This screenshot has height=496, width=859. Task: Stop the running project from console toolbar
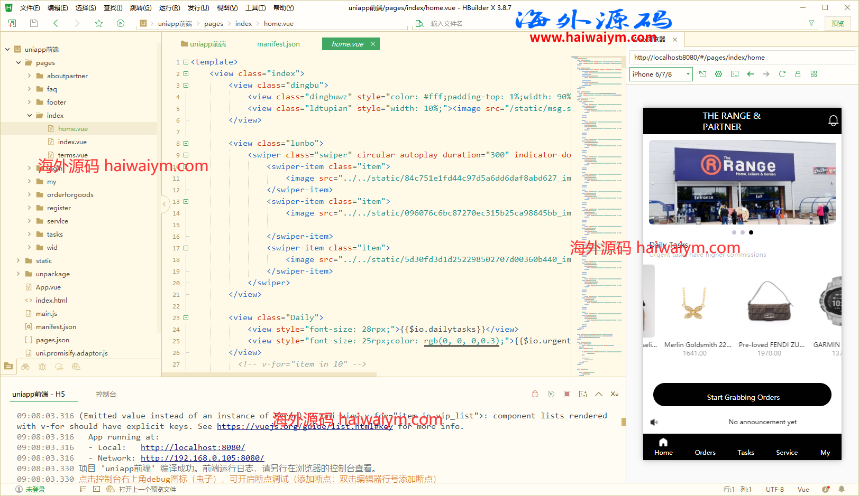pos(566,394)
